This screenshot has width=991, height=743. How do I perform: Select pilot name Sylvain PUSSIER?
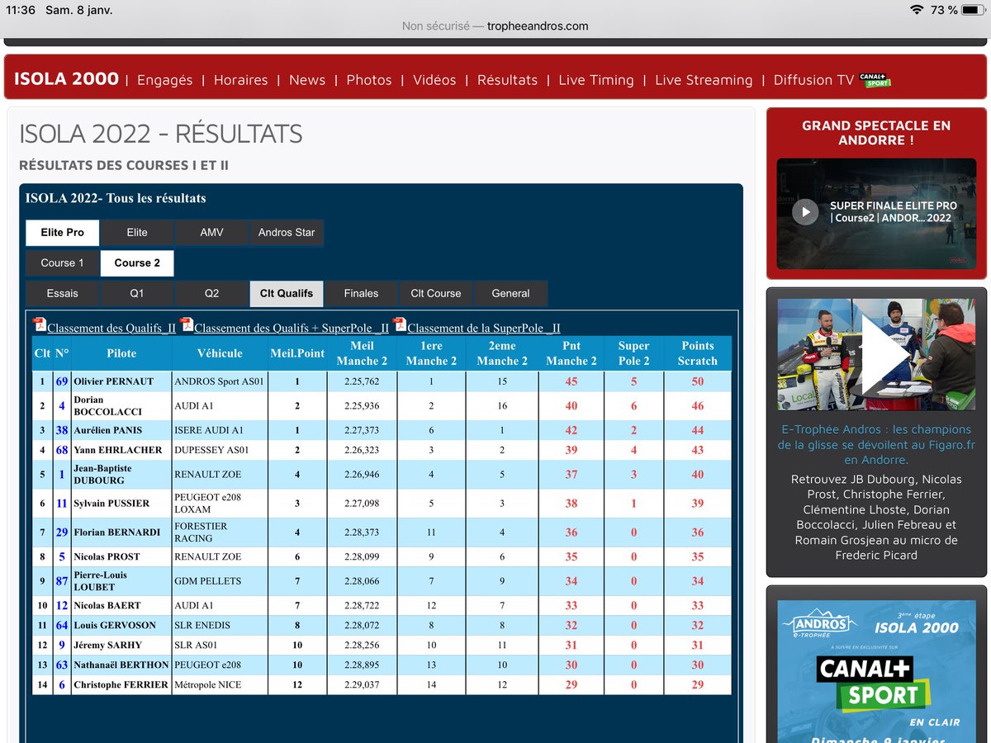[x=111, y=504]
